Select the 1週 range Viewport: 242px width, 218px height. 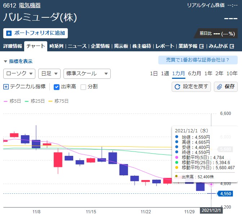[x=165, y=73]
